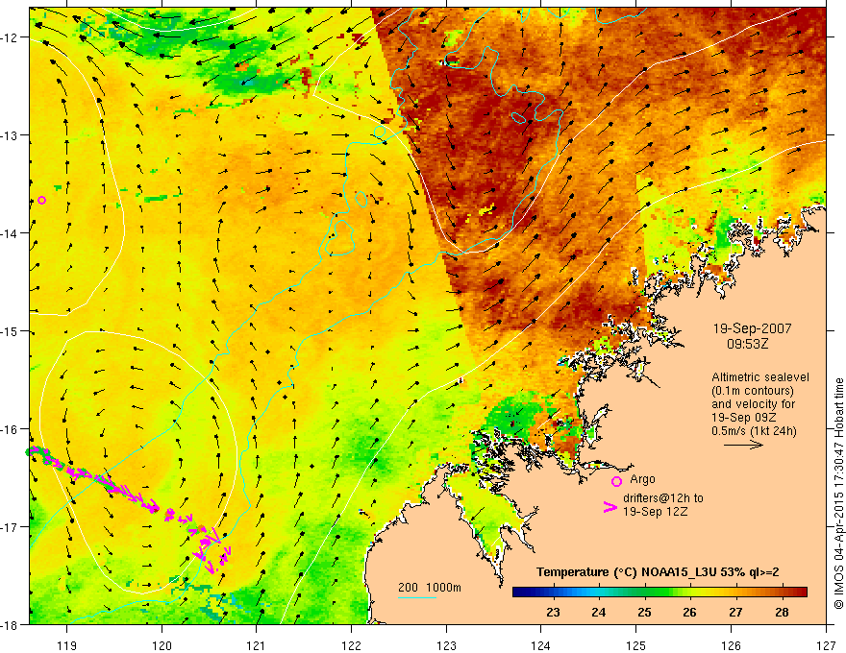The width and height of the screenshot is (846, 653).
Task: Click the 0.5m/s velocity scale arrow
Action: pos(743,445)
